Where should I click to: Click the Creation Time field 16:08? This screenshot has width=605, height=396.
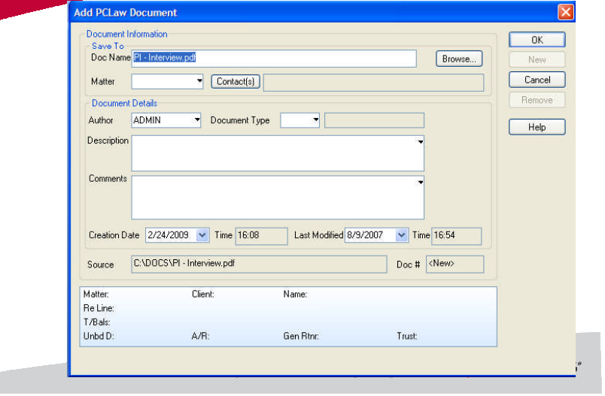point(261,236)
